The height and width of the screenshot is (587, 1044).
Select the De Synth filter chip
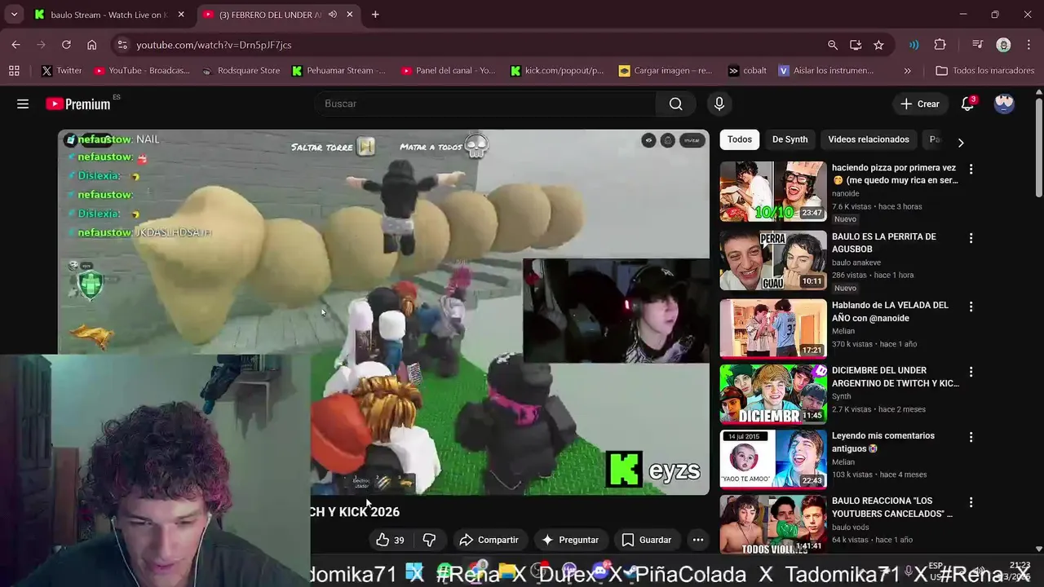(790, 139)
